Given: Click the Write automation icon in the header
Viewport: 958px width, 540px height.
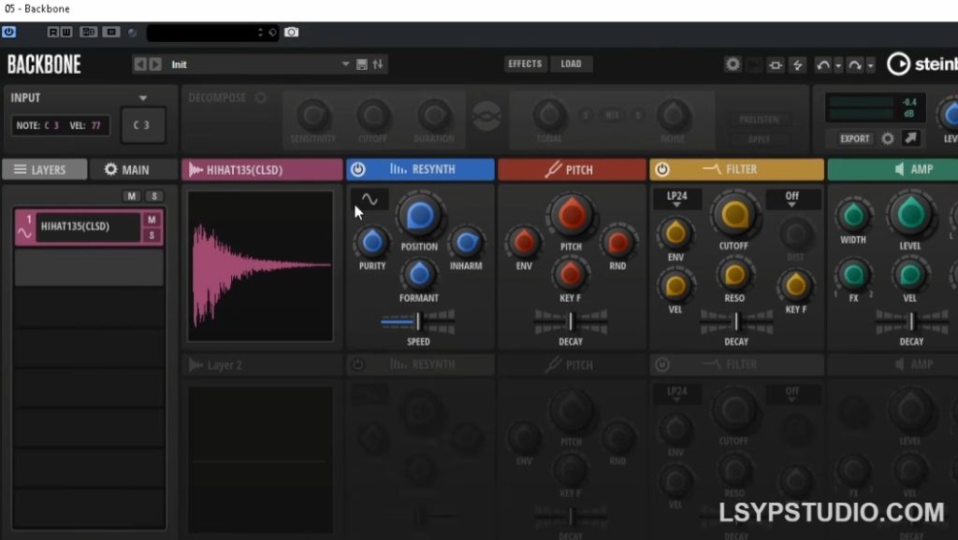Looking at the screenshot, I should [65, 31].
